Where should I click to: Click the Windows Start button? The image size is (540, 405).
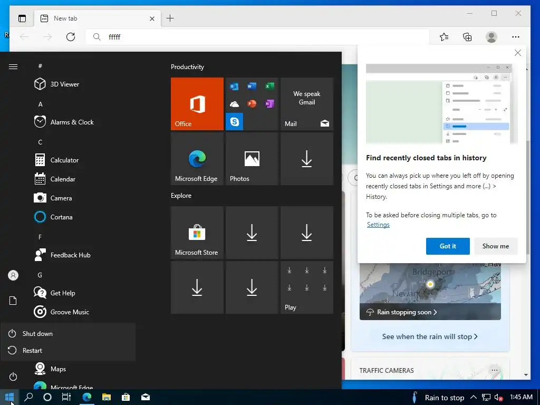9,397
